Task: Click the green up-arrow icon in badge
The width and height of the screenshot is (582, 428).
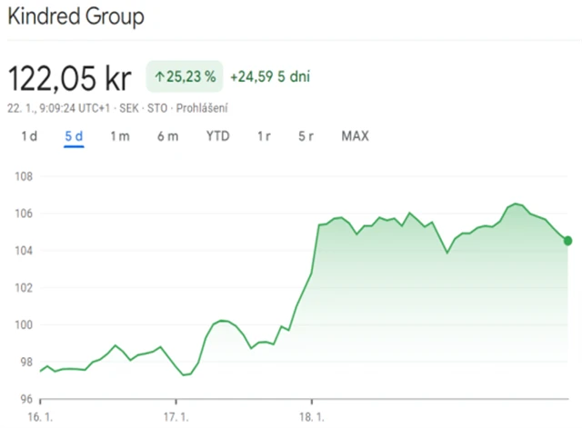Action: pyautogui.click(x=159, y=77)
